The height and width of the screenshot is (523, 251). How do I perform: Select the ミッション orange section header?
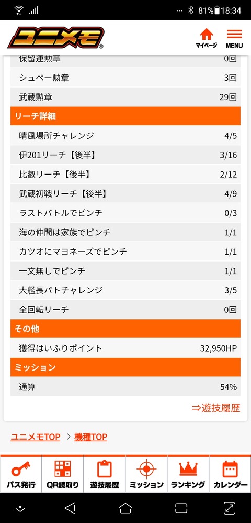(x=125, y=367)
